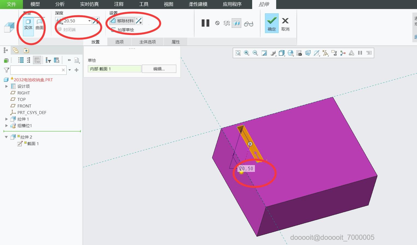Switch to the 应用程序 ribbon tab
Viewport: 417px width, 245px height.
pyautogui.click(x=232, y=4)
